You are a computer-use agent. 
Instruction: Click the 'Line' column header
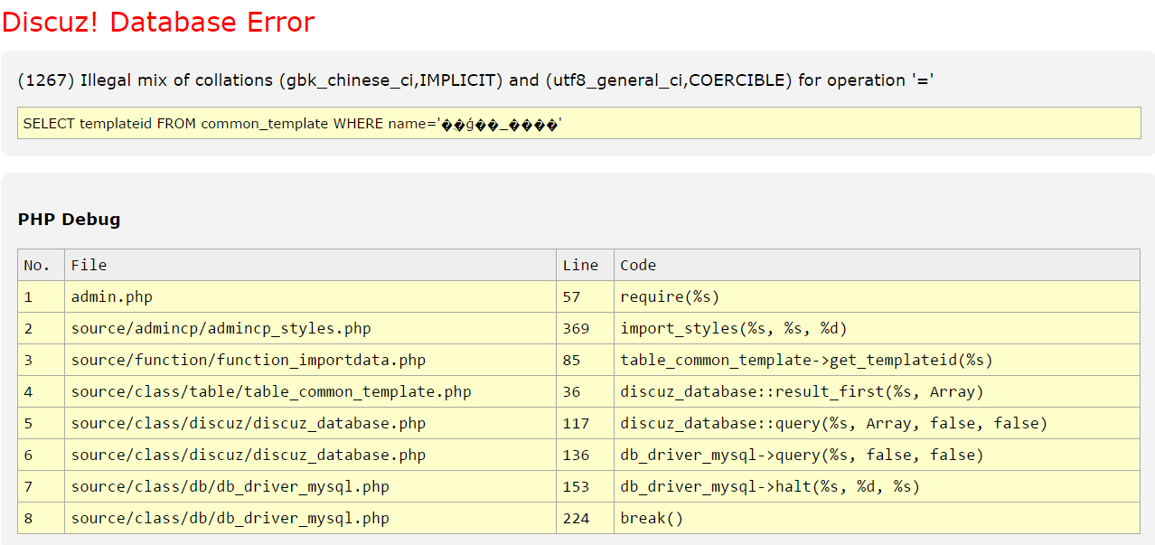pyautogui.click(x=585, y=265)
